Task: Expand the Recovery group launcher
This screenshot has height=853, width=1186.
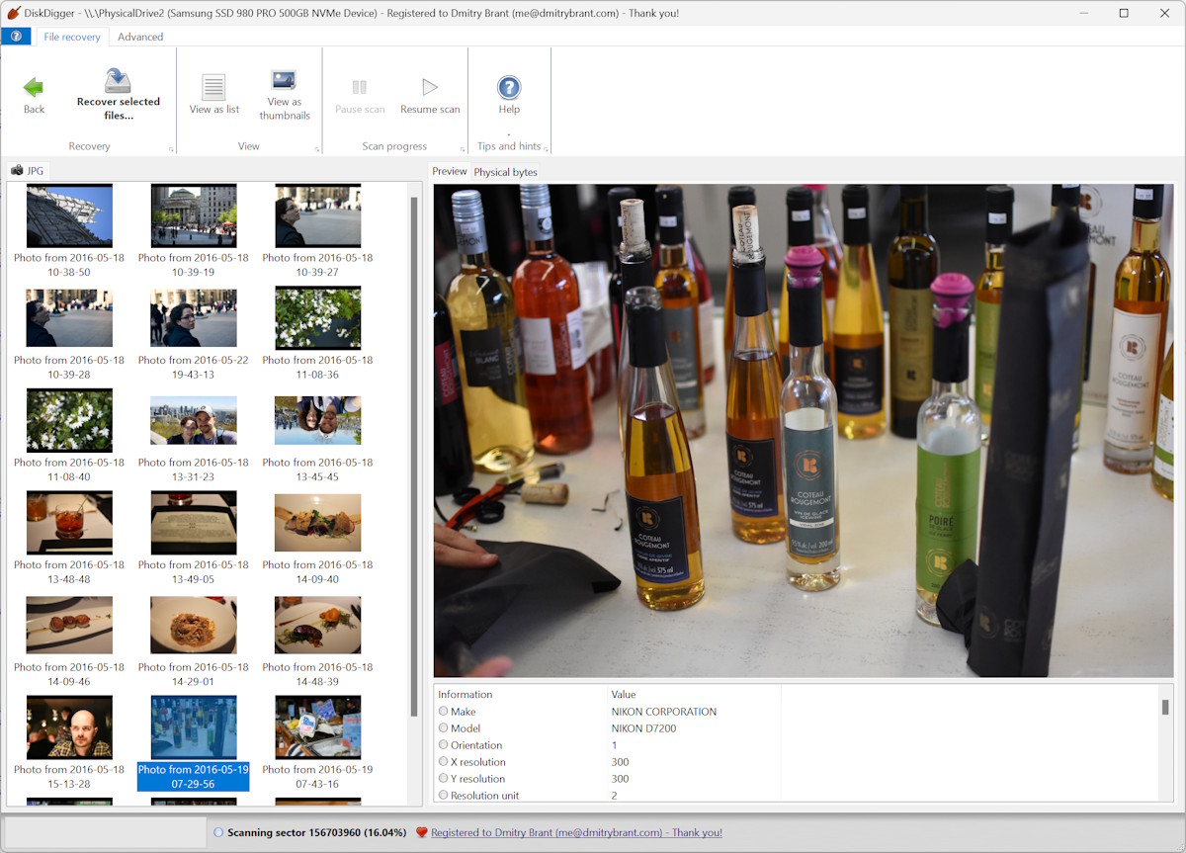Action: coord(171,150)
